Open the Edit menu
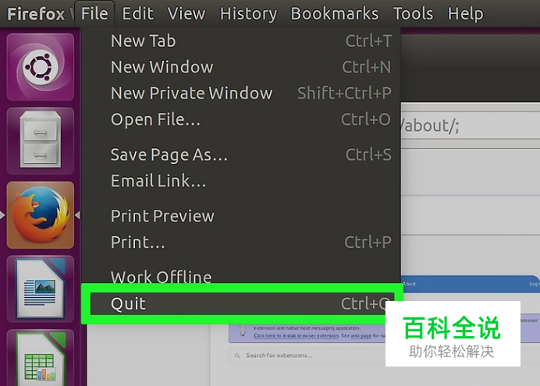This screenshot has height=386, width=540. pos(138,14)
